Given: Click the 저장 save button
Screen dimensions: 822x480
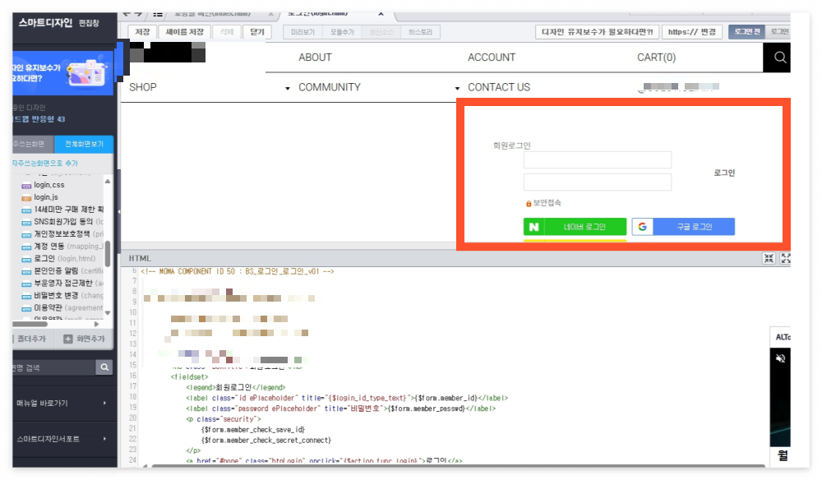Looking at the screenshot, I should [x=142, y=32].
